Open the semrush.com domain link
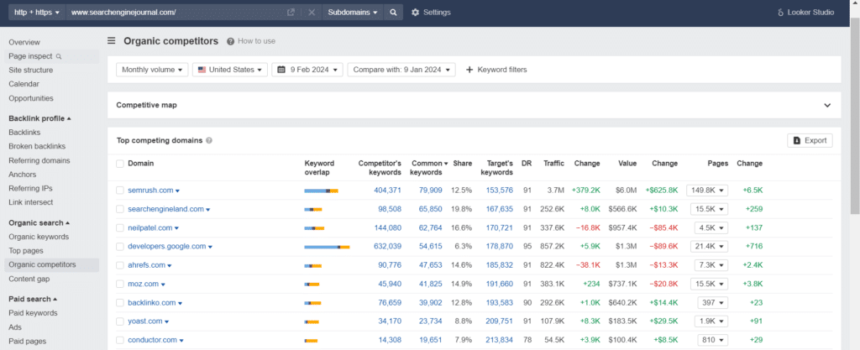The height and width of the screenshot is (350, 860). click(x=150, y=190)
